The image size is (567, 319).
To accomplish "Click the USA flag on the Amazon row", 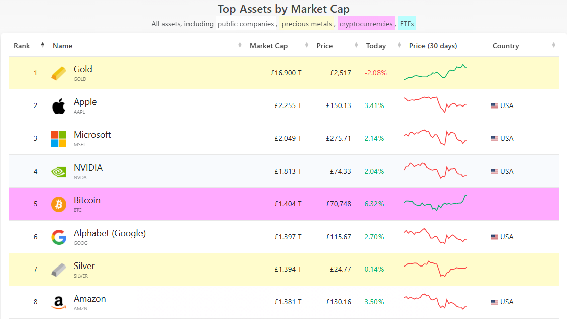I will point(494,302).
